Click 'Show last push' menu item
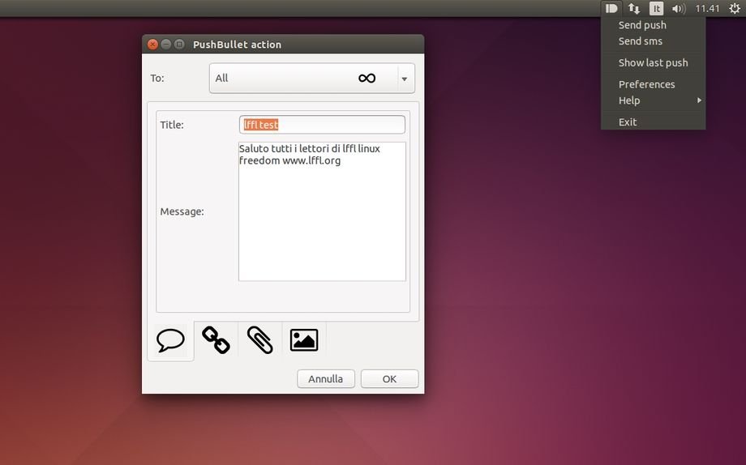The width and height of the screenshot is (746, 465). [x=653, y=62]
